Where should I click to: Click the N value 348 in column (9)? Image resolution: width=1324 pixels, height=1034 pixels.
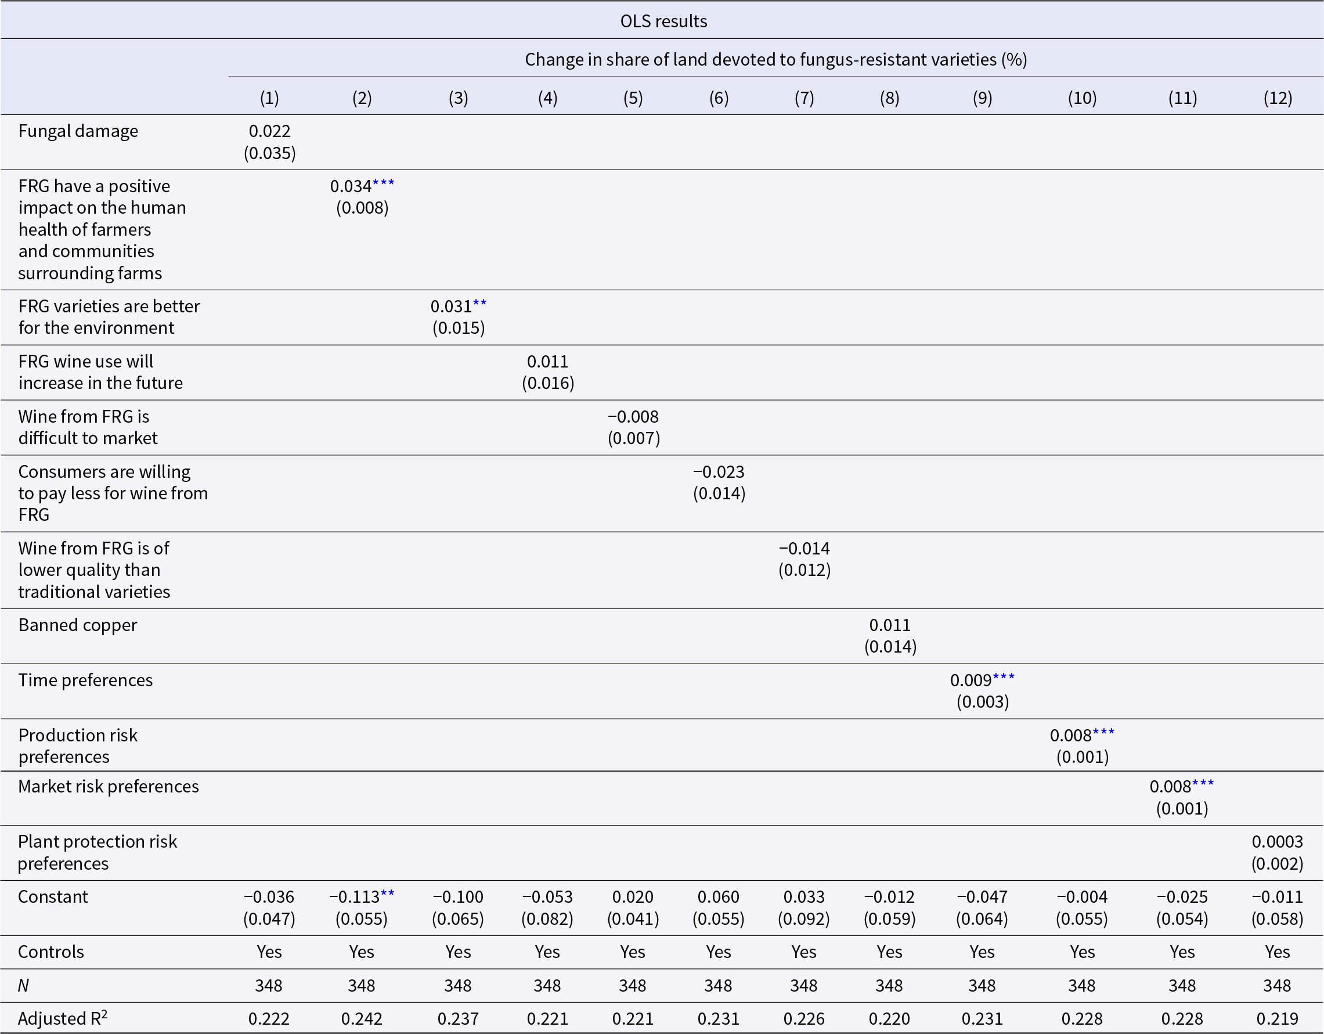pyautogui.click(x=982, y=985)
